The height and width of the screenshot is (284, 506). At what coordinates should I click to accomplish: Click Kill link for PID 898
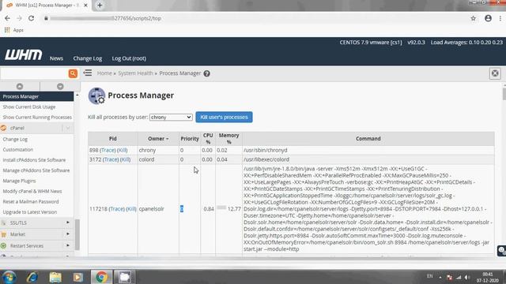pos(122,150)
